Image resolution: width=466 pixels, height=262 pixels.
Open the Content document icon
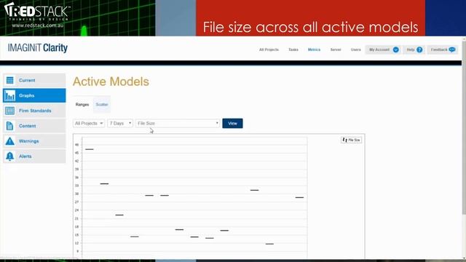coord(9,126)
